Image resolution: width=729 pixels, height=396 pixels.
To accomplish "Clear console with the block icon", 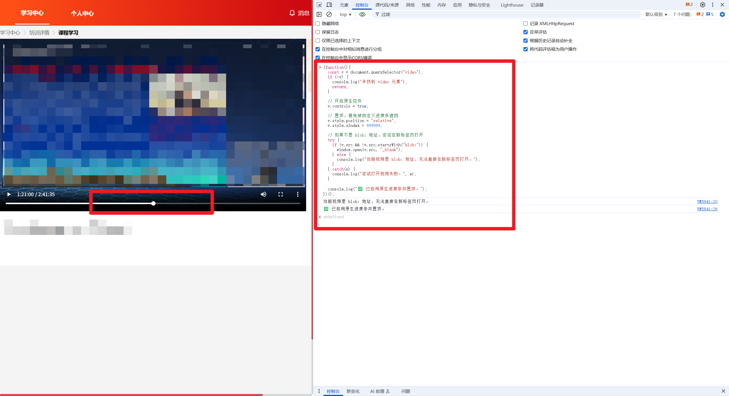I will [329, 14].
